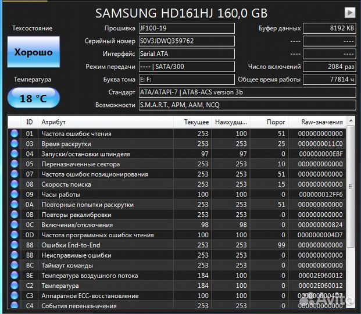Select the Переназначенные сектора row
361x314 pixels.
pyautogui.click(x=177, y=164)
